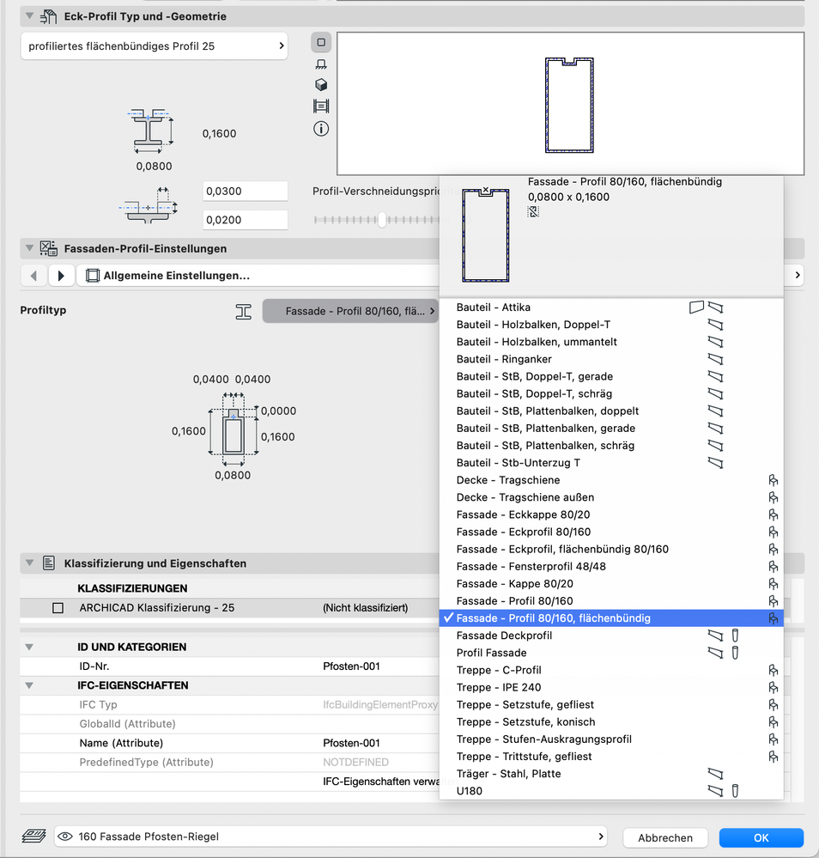Click the profile thumbnail in popup header
819x858 pixels.
click(485, 234)
